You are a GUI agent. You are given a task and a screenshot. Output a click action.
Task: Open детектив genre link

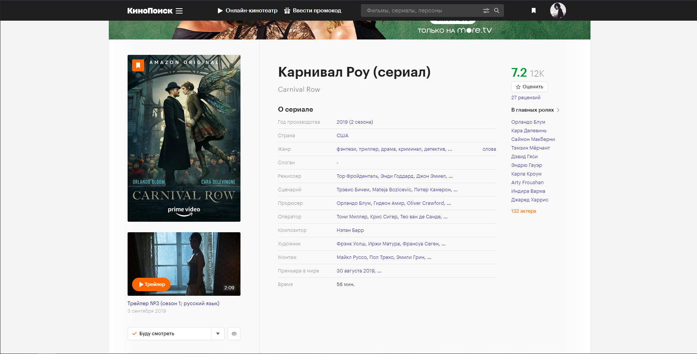click(x=435, y=149)
